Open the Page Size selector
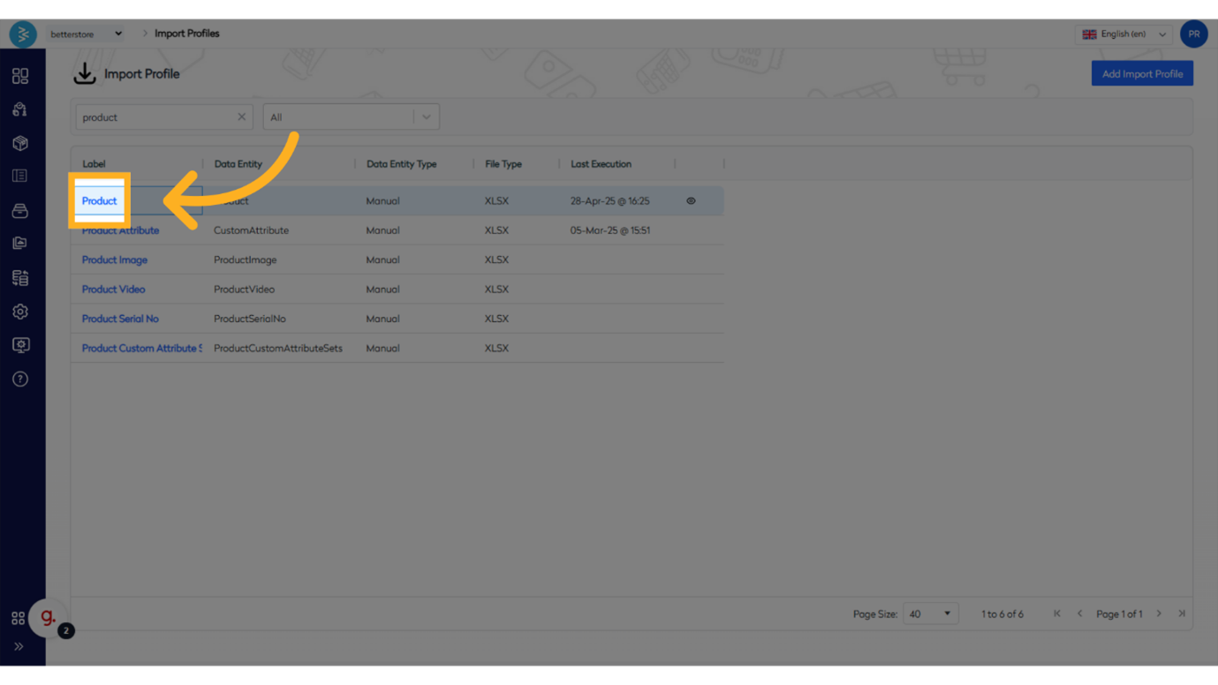The height and width of the screenshot is (685, 1218). 930,613
